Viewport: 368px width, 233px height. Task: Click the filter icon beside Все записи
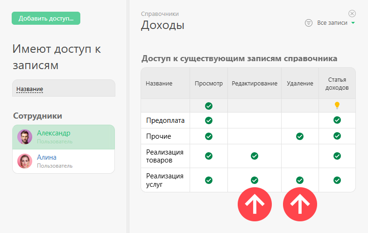pyautogui.click(x=309, y=23)
